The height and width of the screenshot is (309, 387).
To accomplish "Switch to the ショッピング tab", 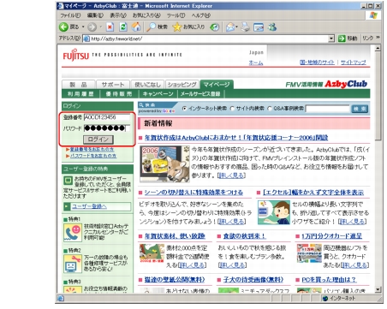I will point(182,85).
